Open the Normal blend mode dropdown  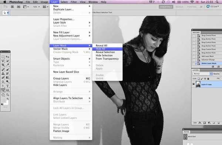point(202,74)
